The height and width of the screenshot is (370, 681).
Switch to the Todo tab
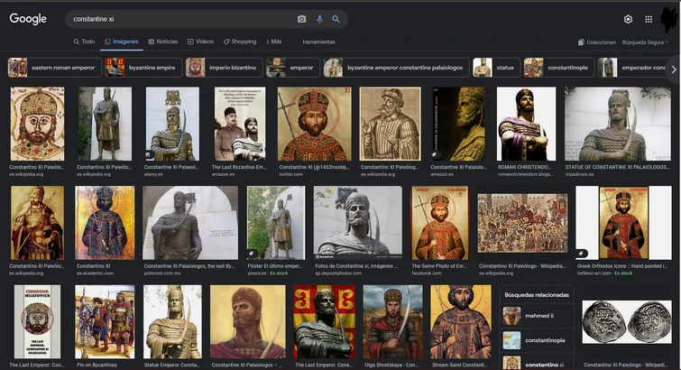click(x=84, y=42)
